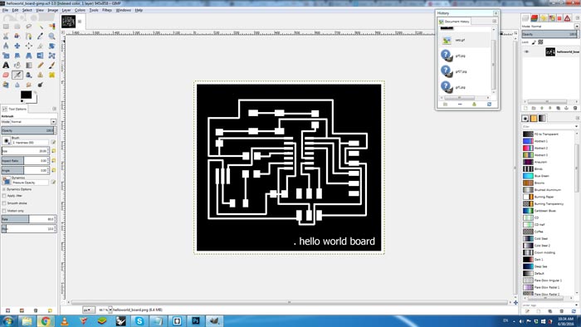Toggle visibility eye of helloworld_board layer
581x327 pixels.
tap(526, 51)
